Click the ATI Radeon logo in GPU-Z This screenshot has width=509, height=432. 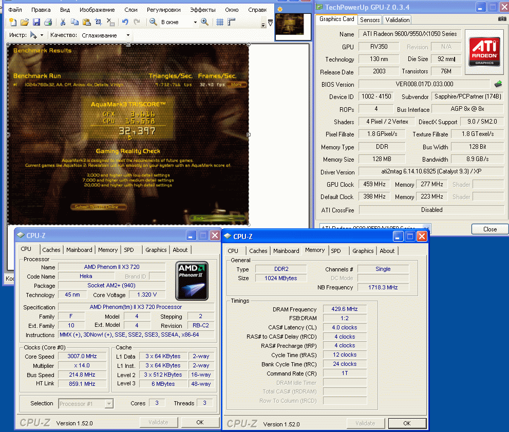484,52
